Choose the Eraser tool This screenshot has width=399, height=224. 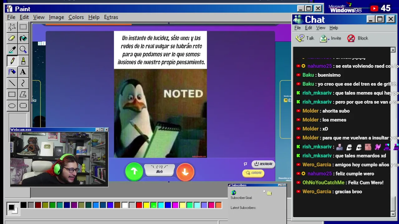(12, 38)
